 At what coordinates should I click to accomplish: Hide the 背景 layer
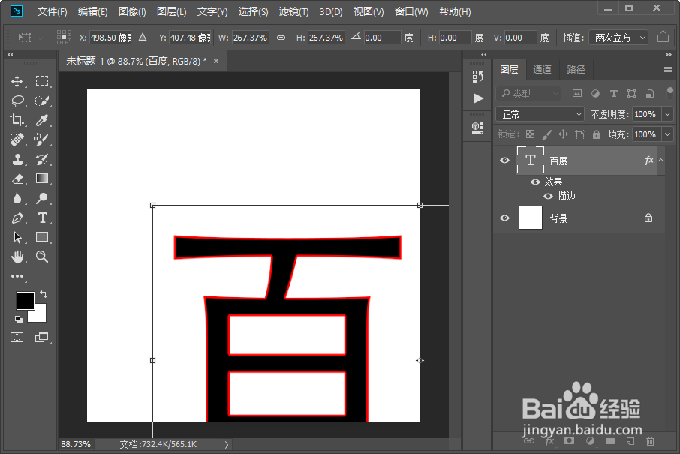(504, 218)
